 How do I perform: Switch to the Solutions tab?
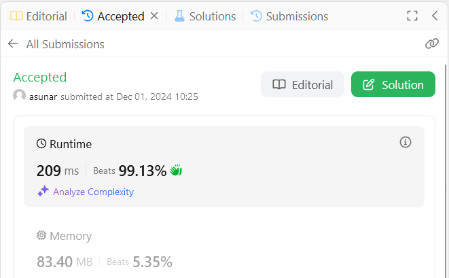[x=205, y=16]
